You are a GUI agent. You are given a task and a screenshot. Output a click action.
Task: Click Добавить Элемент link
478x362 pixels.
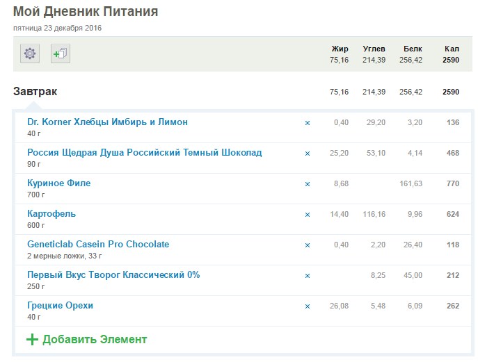pyautogui.click(x=95, y=340)
